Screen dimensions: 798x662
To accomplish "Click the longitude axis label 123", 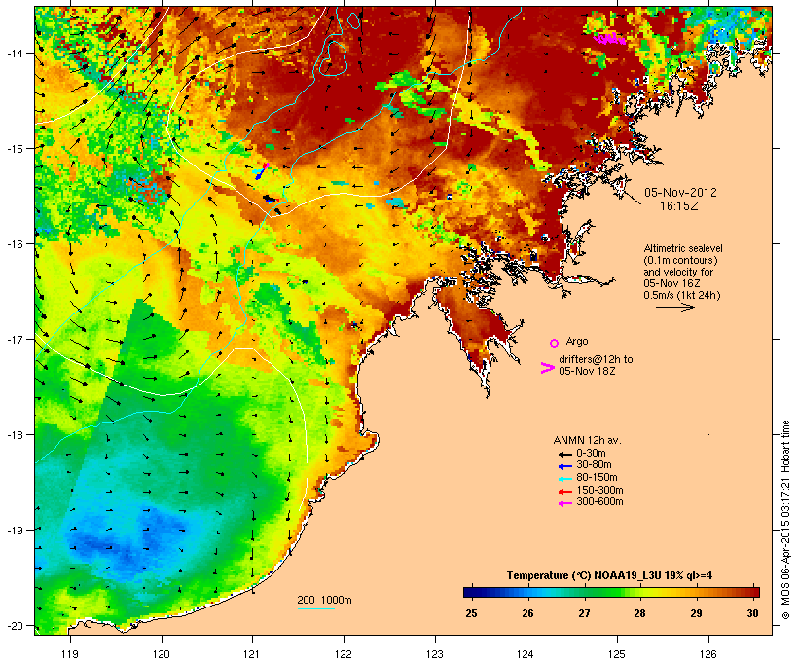I will pos(435,654).
